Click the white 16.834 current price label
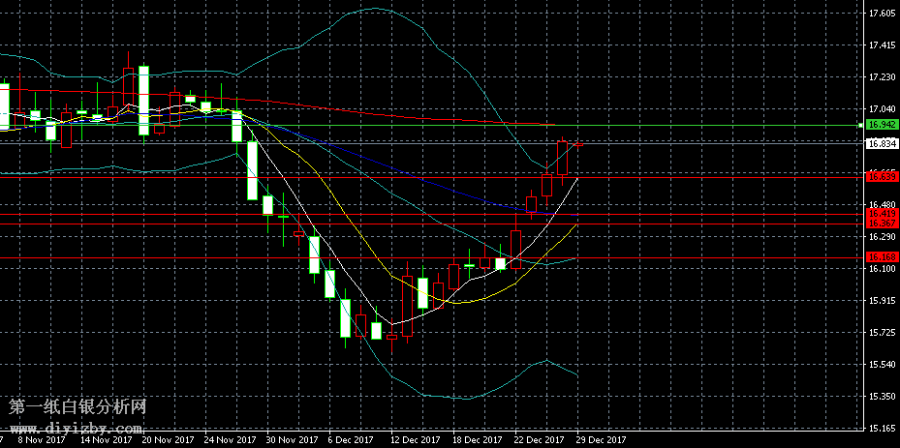 click(x=881, y=143)
